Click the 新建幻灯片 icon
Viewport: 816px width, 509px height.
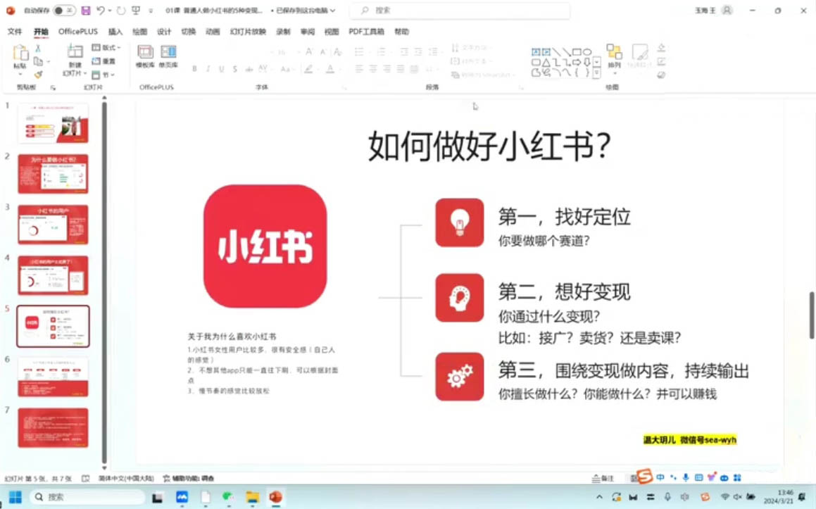tap(75, 52)
